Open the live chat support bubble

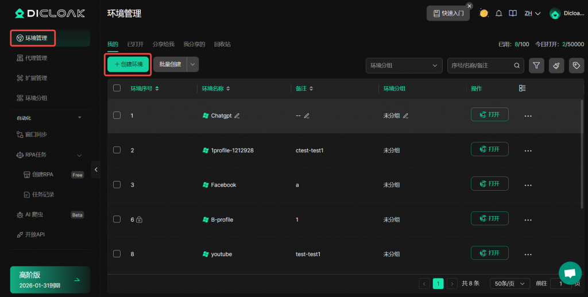570,273
